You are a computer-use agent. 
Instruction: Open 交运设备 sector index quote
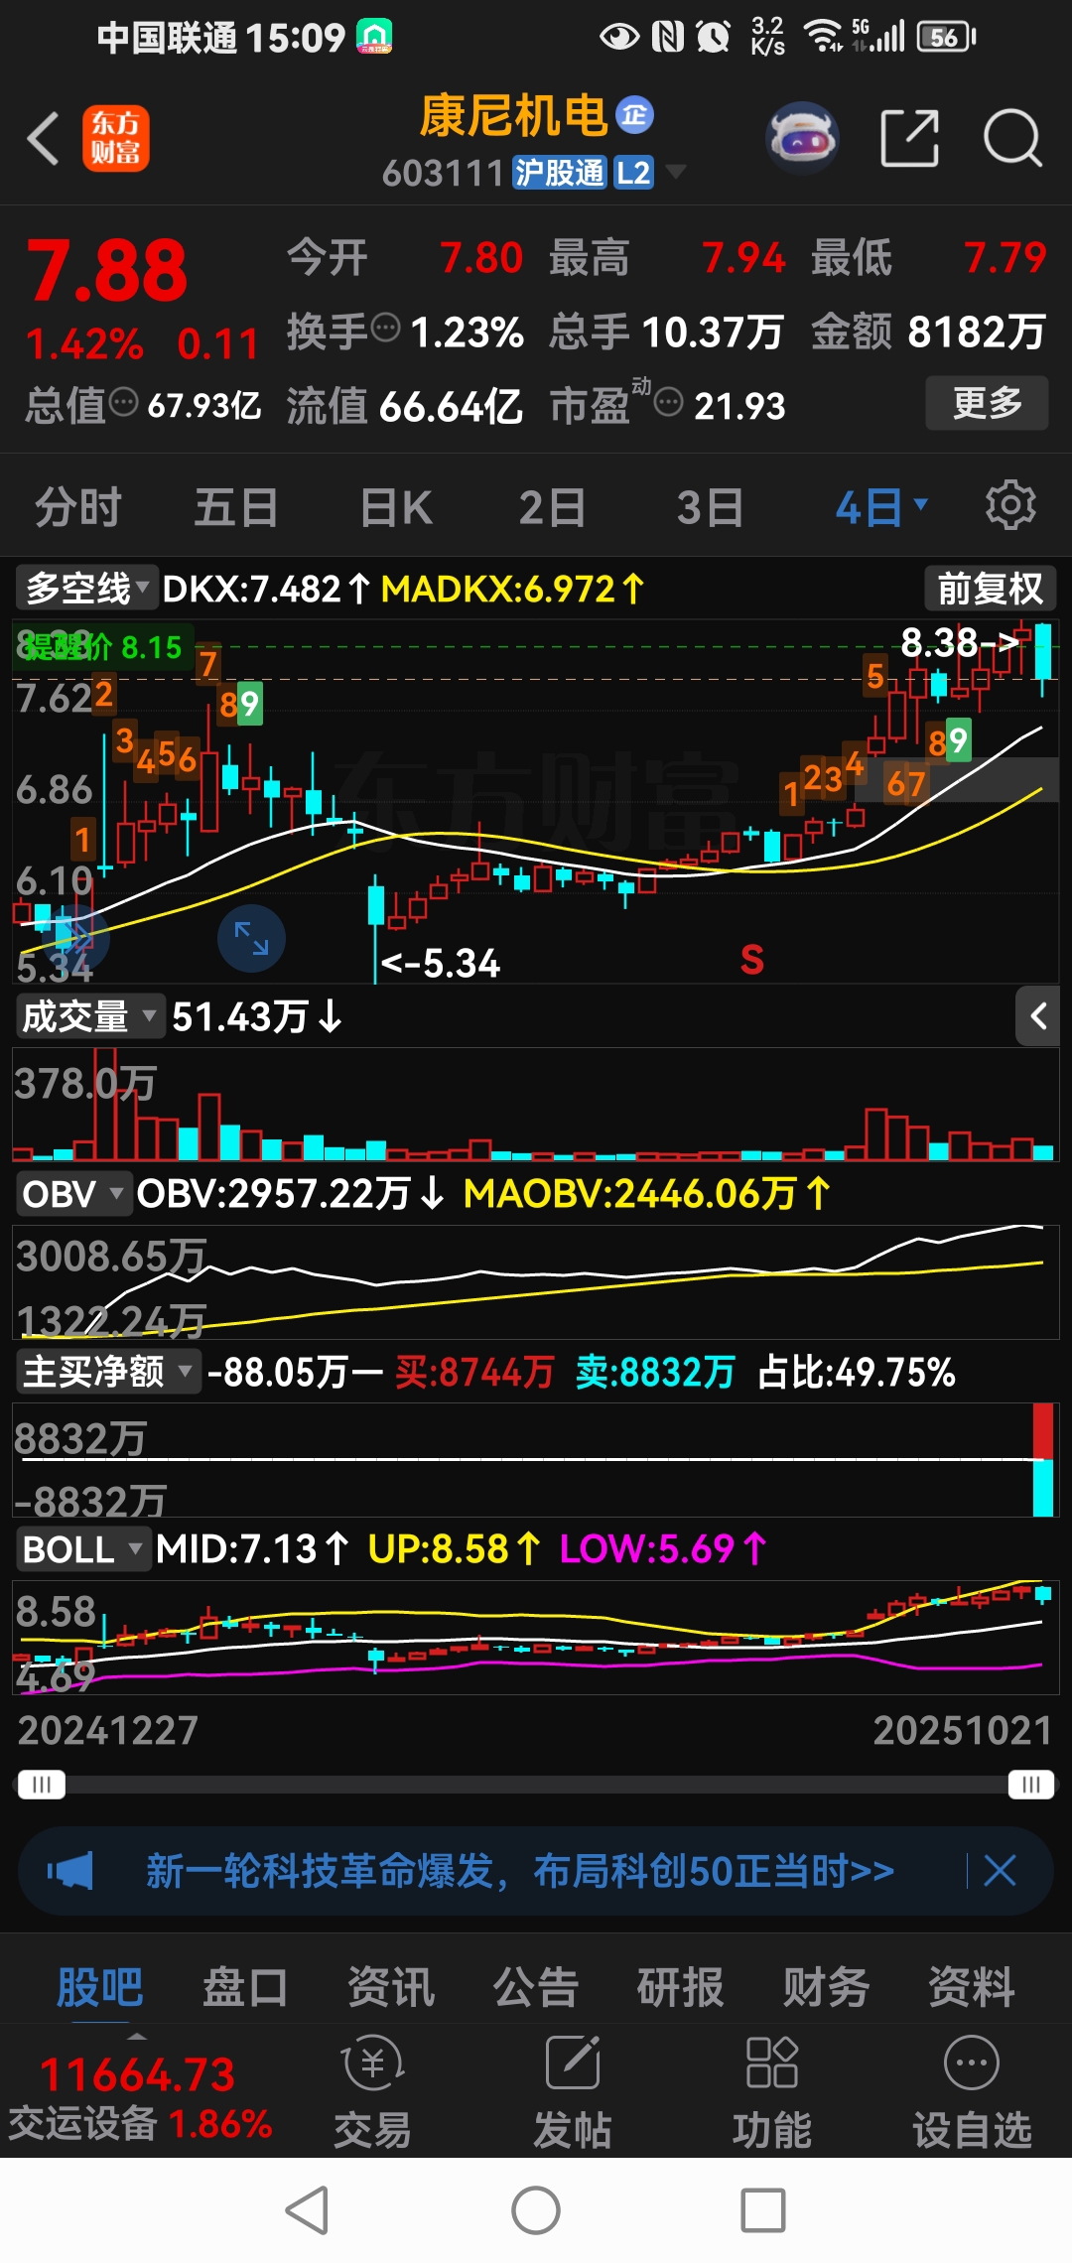[x=139, y=2098]
